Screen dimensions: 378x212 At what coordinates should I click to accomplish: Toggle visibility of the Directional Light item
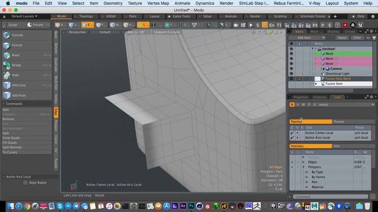(x=291, y=74)
